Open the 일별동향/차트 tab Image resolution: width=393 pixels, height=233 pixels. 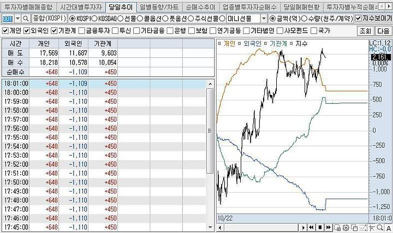pos(159,7)
